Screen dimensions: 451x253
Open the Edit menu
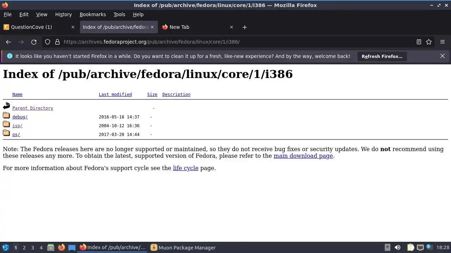[x=24, y=14]
